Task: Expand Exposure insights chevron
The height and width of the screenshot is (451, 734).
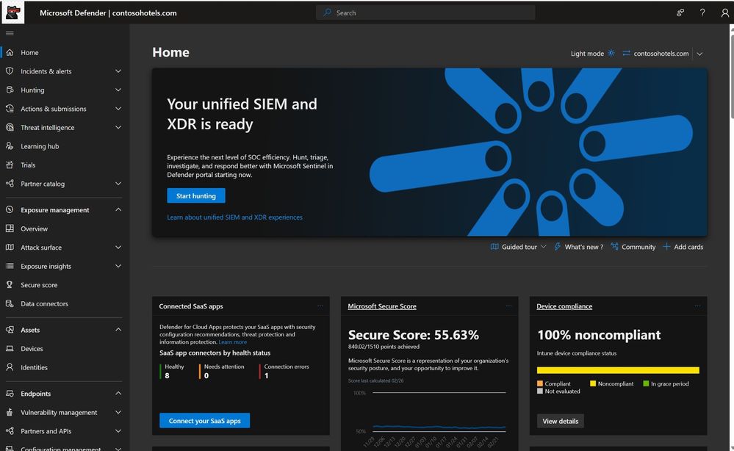Action: pos(118,266)
